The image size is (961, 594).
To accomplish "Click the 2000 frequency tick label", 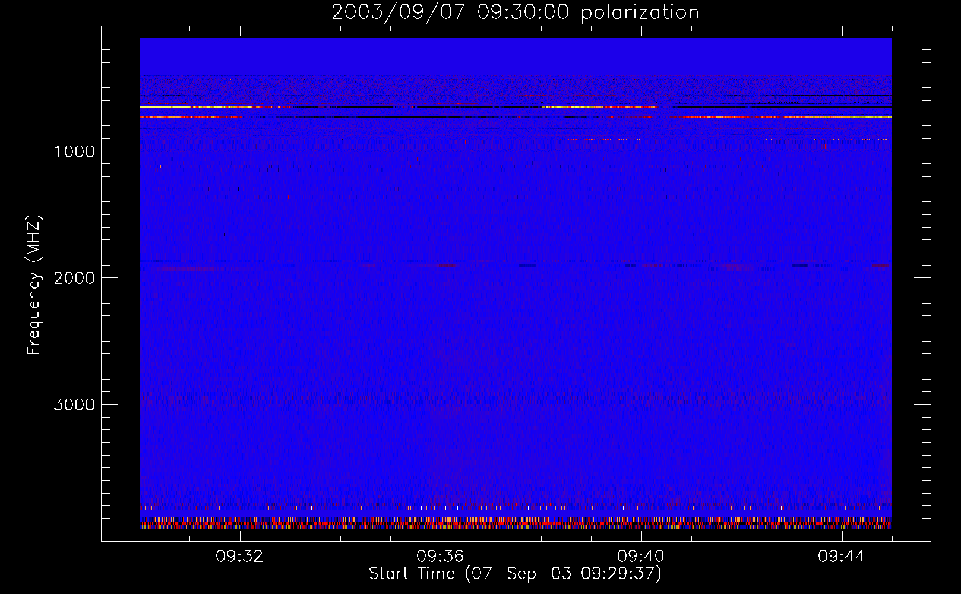I will (75, 278).
